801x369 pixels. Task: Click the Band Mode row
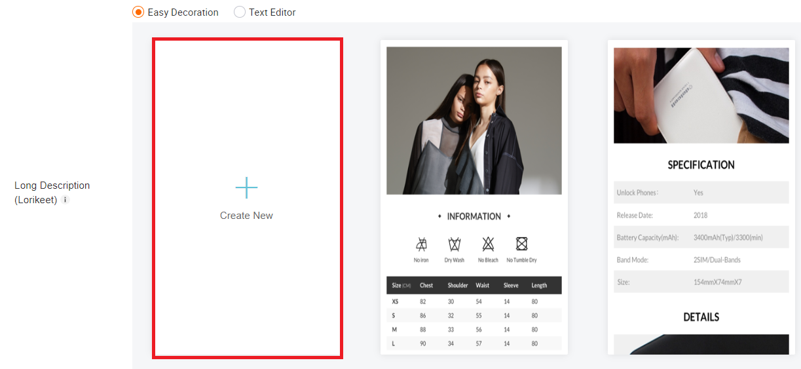(x=701, y=260)
